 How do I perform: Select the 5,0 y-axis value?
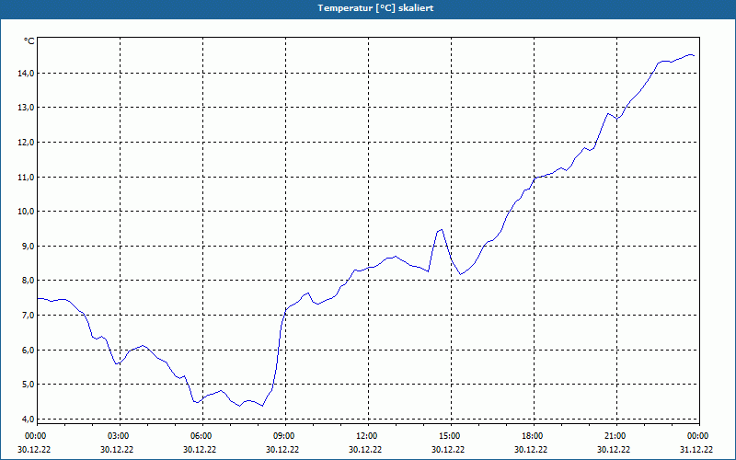tap(29, 385)
